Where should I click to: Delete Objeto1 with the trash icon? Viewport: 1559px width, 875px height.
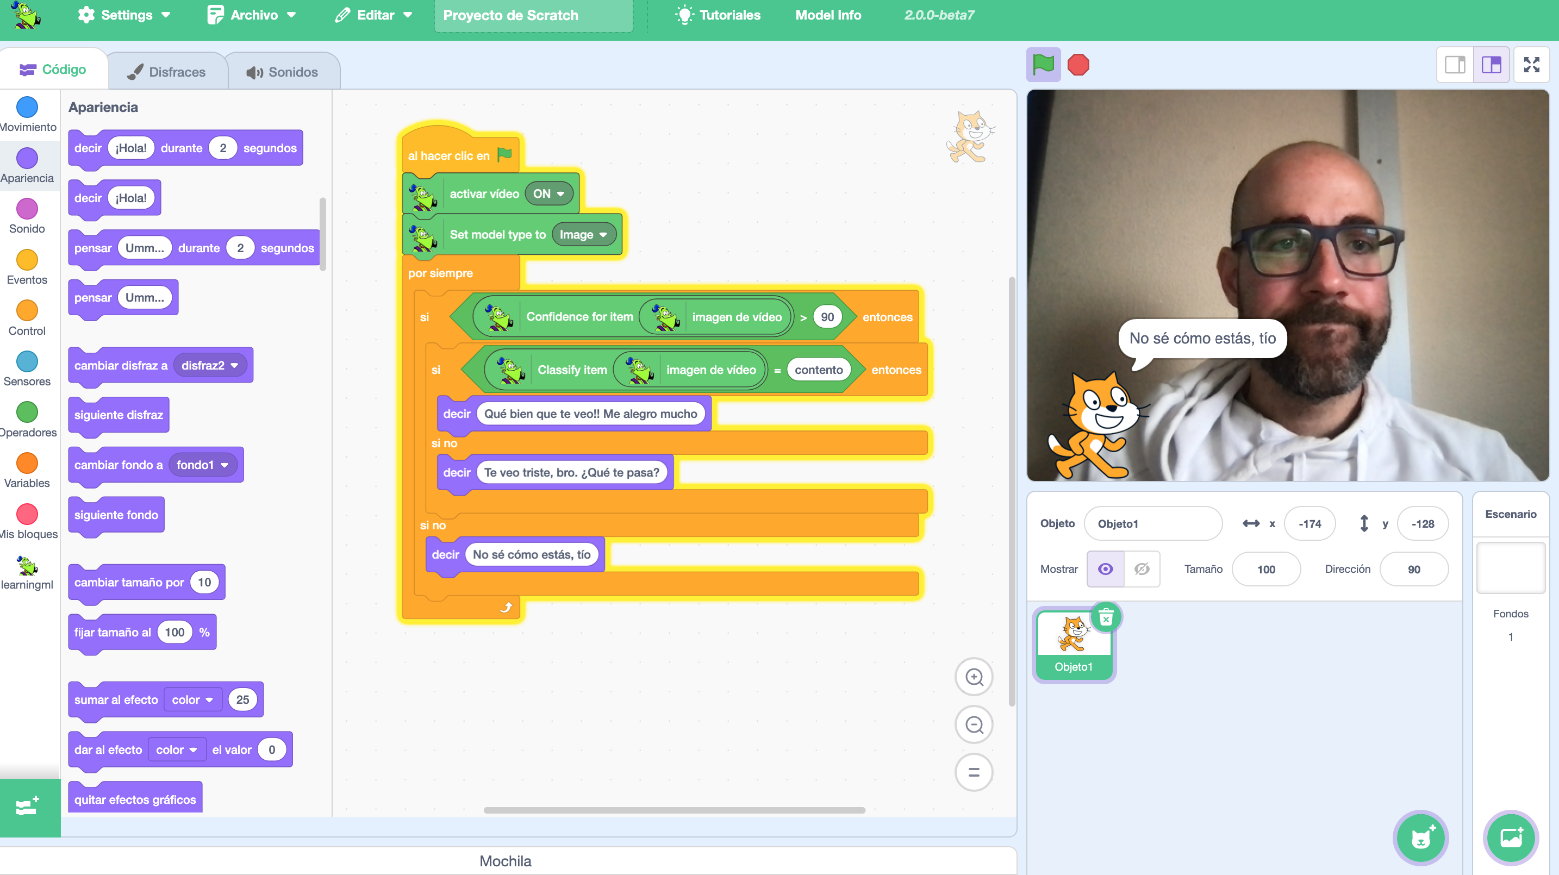point(1106,618)
